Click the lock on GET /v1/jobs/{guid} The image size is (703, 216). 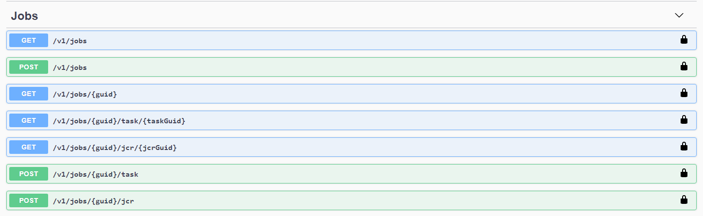coord(684,93)
